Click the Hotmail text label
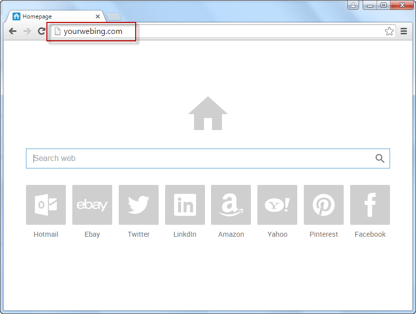Viewport: 416px width, 314px height. tap(46, 234)
